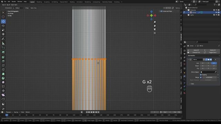The height and width of the screenshot is (124, 221).
Task: Toggle Mirror Axis X button
Action: coord(203,63)
